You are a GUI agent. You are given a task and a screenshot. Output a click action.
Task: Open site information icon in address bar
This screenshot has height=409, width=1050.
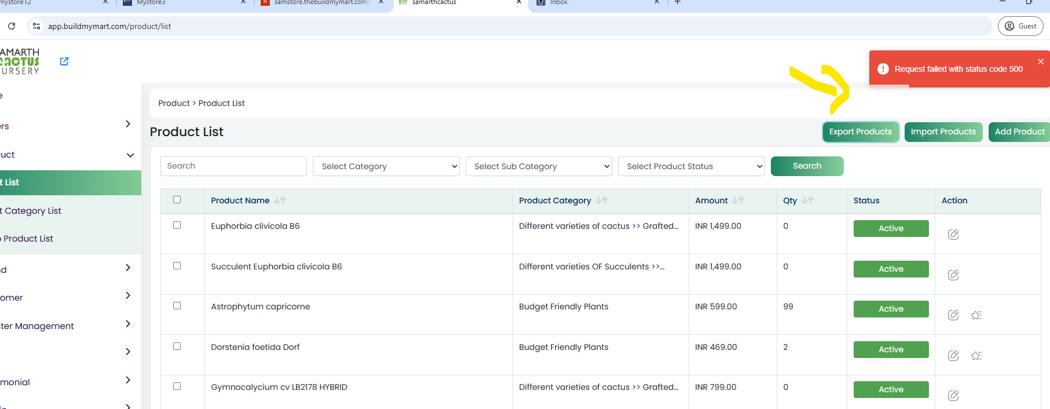[x=36, y=26]
